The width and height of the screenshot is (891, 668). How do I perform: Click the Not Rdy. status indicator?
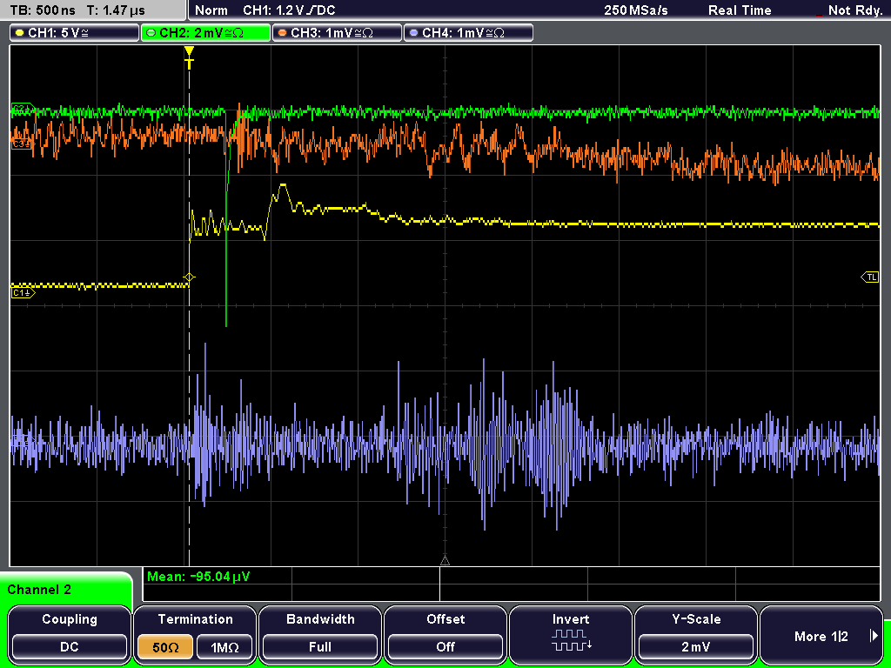(854, 10)
